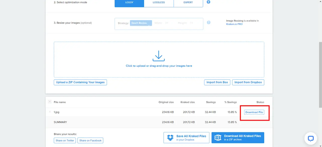
Task: Select the LOSSY optimization mode
Action: point(129,3)
